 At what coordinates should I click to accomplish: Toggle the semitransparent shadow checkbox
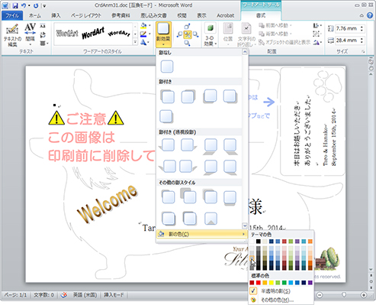(253, 290)
